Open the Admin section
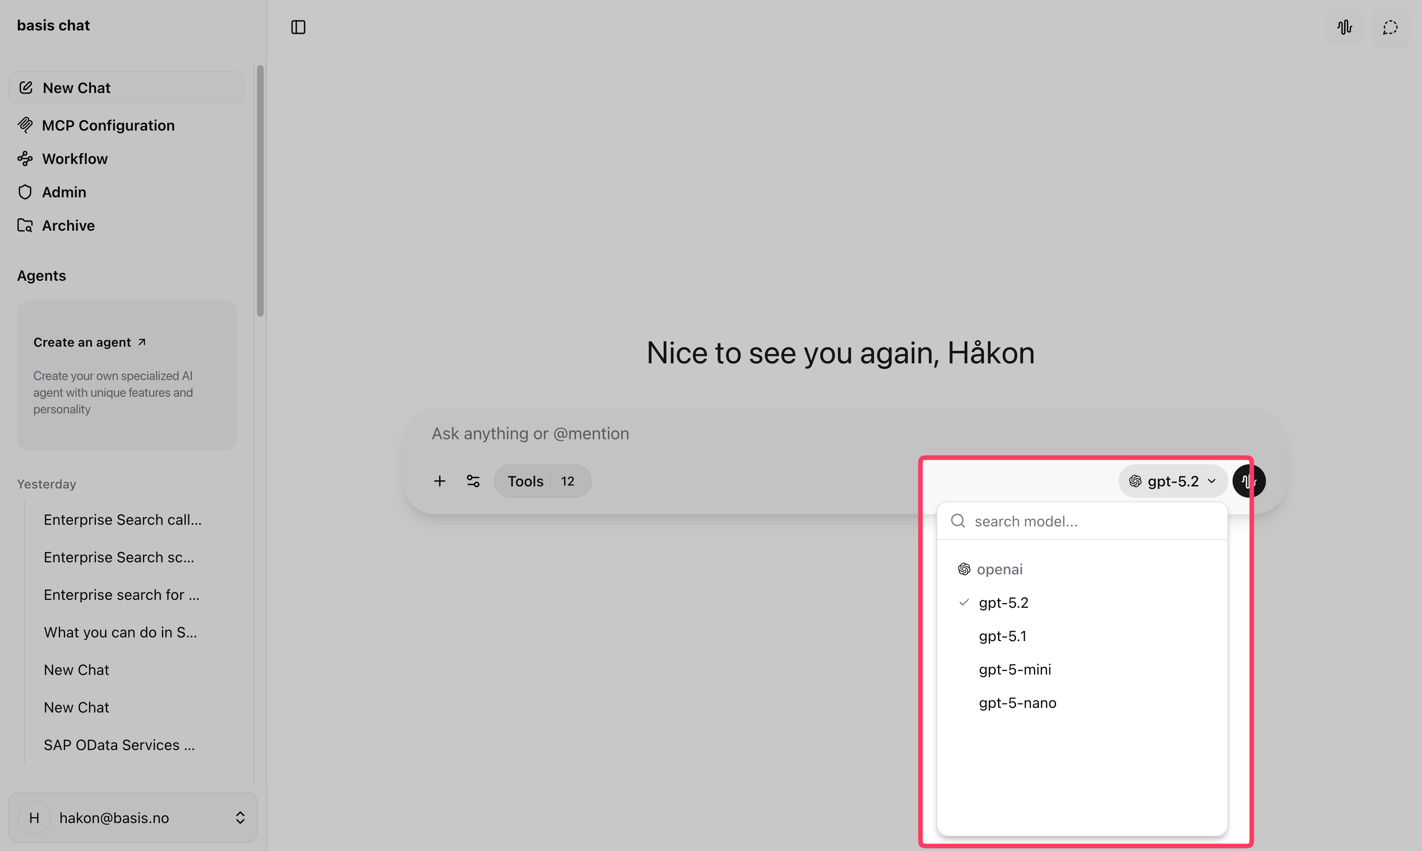Screen dimensions: 1422x851 coord(64,192)
